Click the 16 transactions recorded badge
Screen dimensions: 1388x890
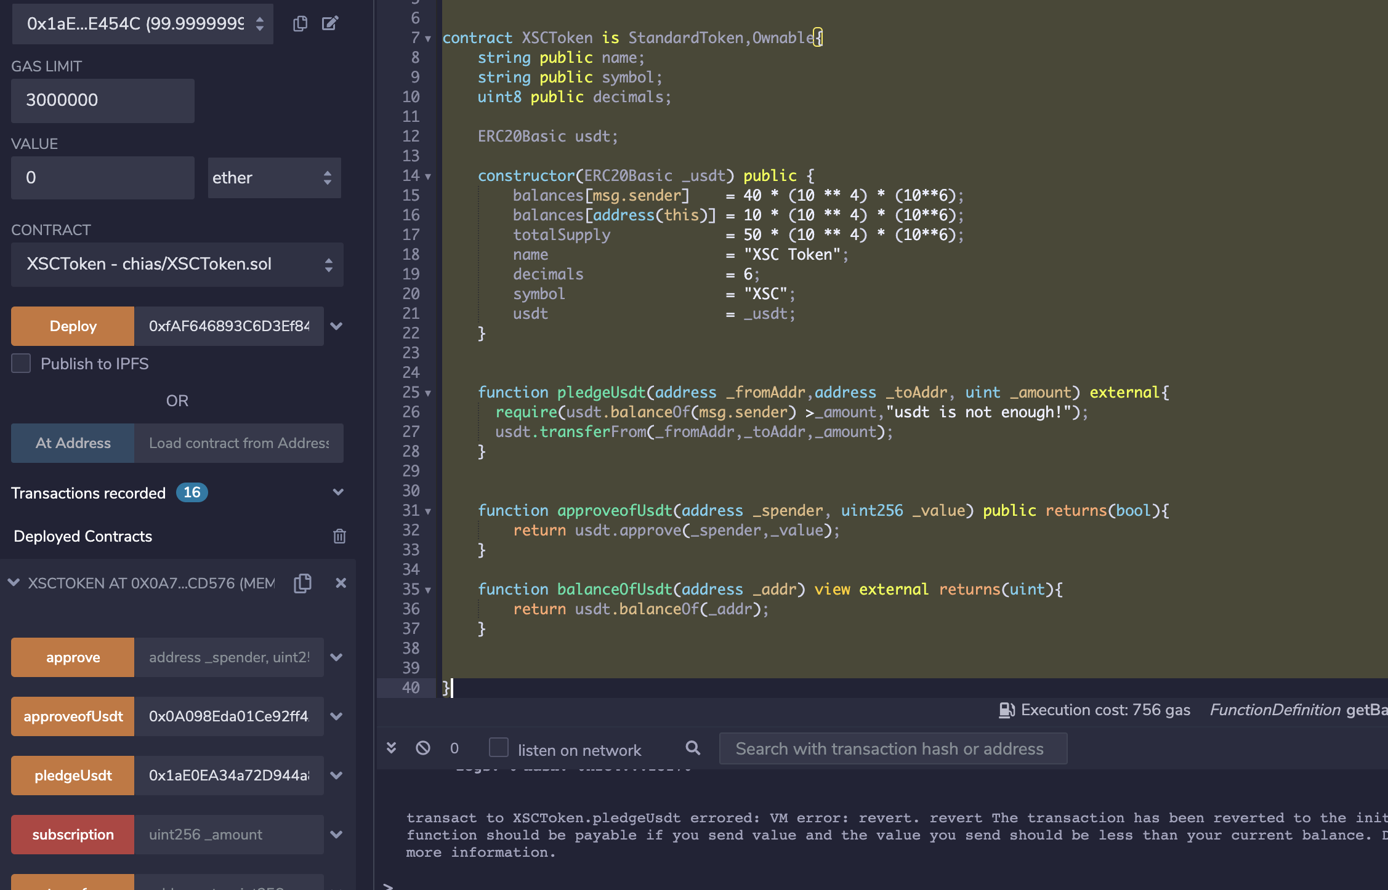coord(192,492)
